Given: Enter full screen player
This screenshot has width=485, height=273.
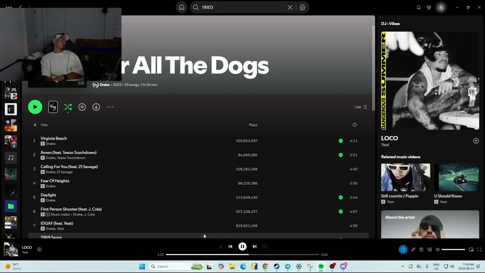Looking at the screenshot, I should [x=479, y=249].
